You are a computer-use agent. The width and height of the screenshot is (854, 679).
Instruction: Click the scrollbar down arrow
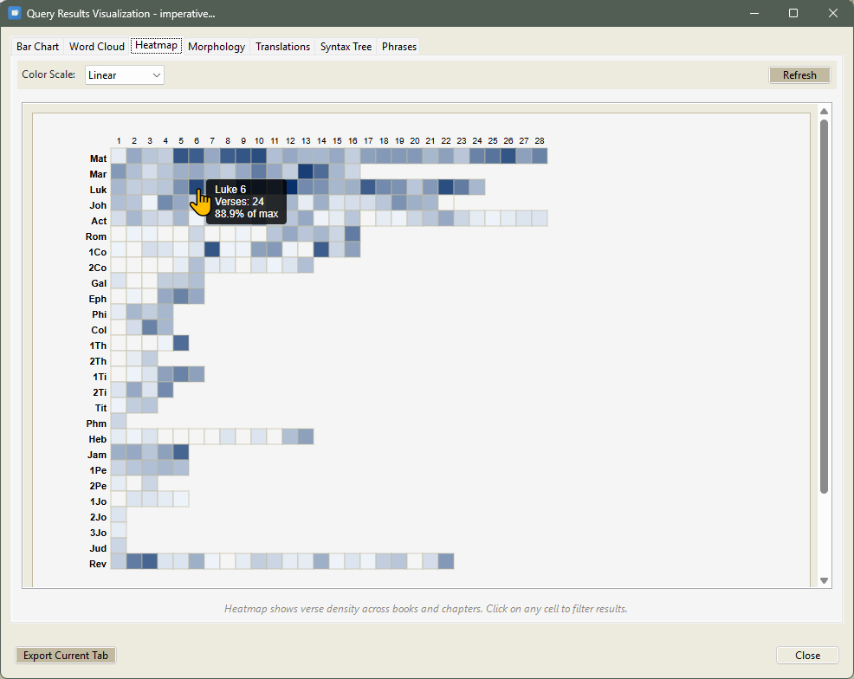(x=825, y=580)
